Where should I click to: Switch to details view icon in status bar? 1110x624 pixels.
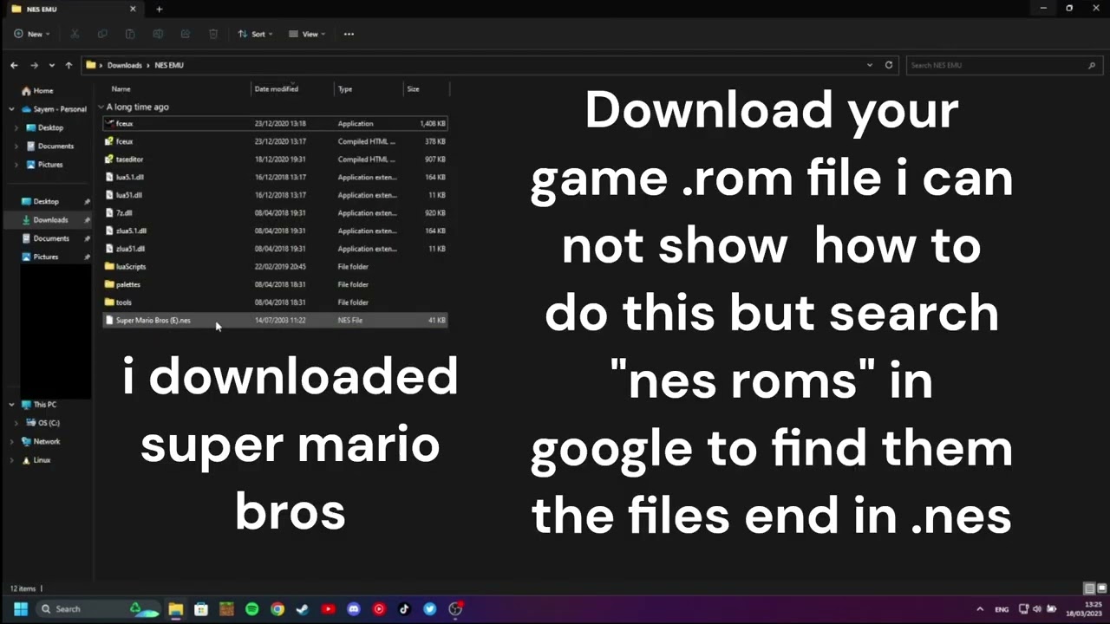click(x=1089, y=588)
